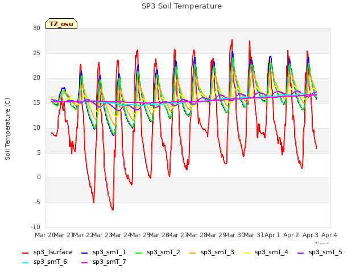The width and height of the screenshot is (364, 273).
Task: Click the Mar 31 x-axis tick label
Action: 254,235
